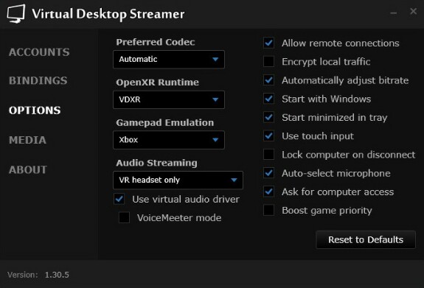Viewport: 424px width, 288px height.
Task: Uncheck Start minimized in tray
Action: (x=269, y=117)
